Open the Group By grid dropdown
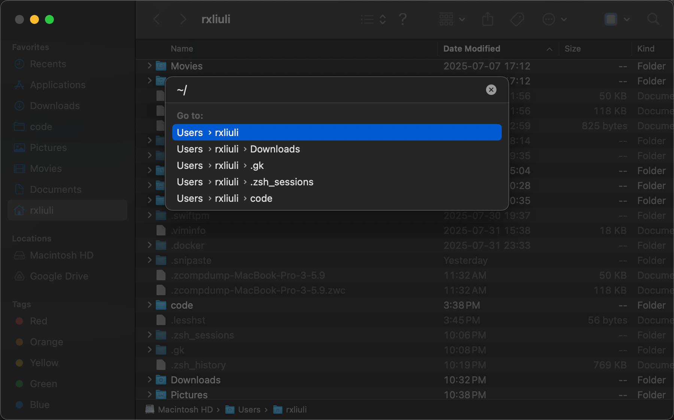This screenshot has height=420, width=674. coord(452,19)
